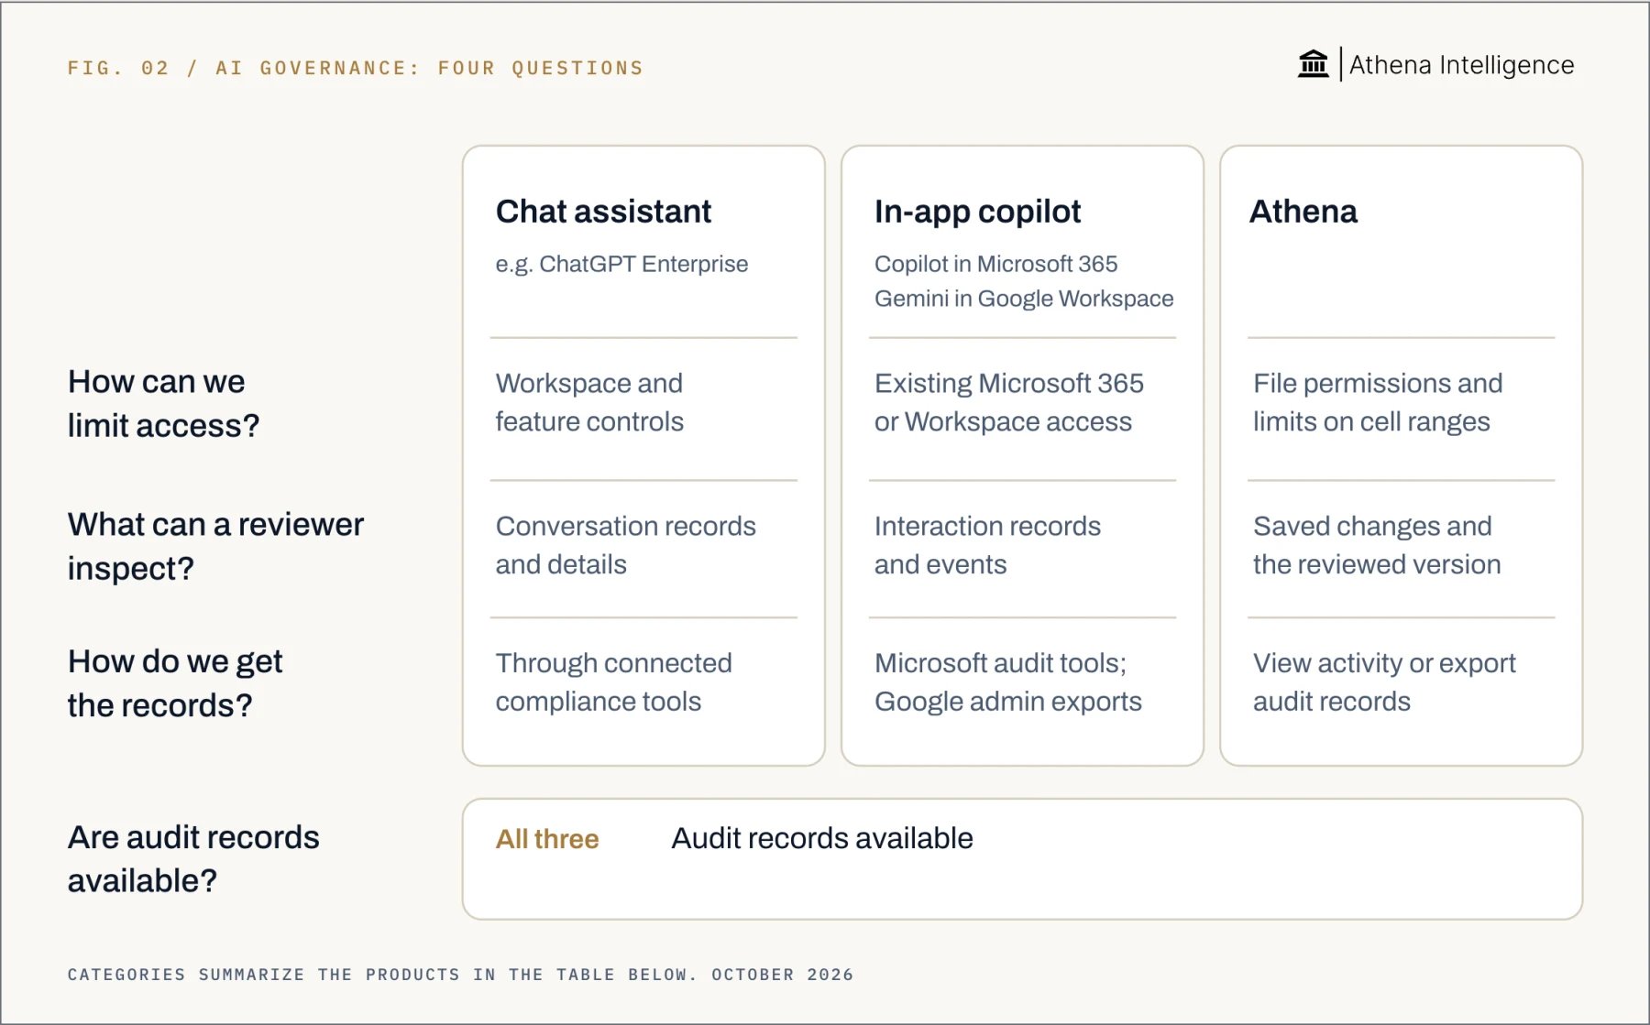
Task: Click 'Audit records available' summary text
Action: 822,838
